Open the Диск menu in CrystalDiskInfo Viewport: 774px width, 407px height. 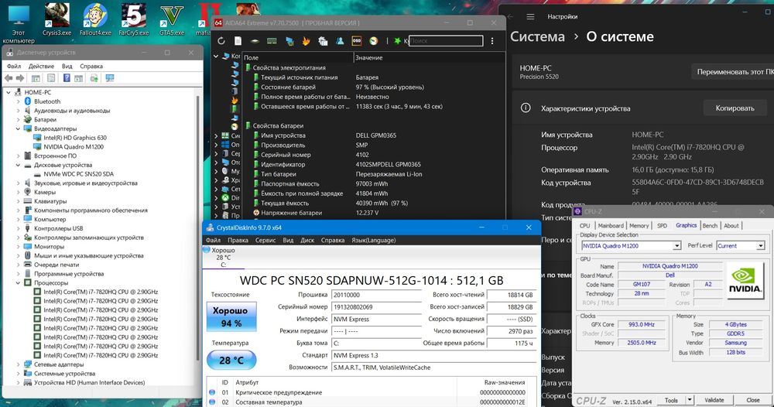tap(307, 240)
